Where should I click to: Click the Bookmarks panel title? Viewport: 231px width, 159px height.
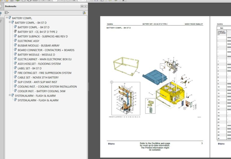(x=11, y=6)
